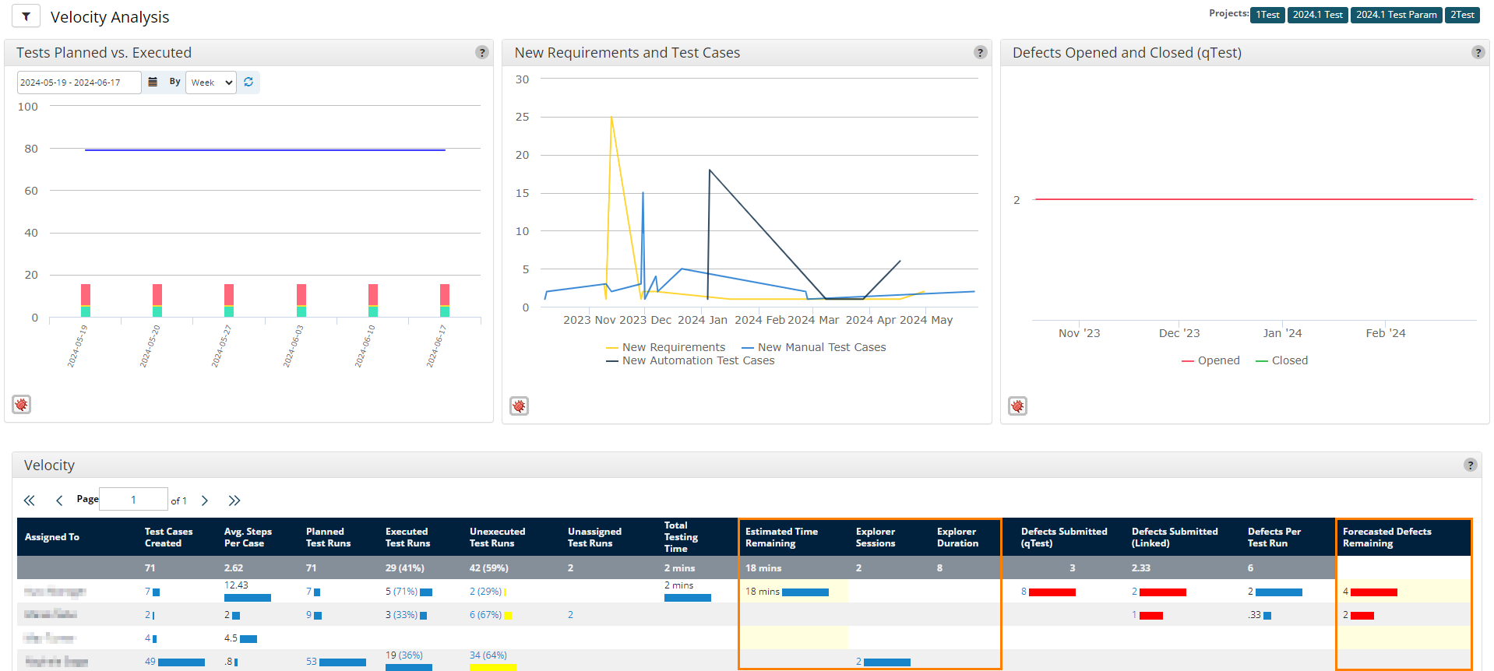Click the red bar segment for 2024-05-19
Screen dimensions: 1494x671
[x=86, y=295]
